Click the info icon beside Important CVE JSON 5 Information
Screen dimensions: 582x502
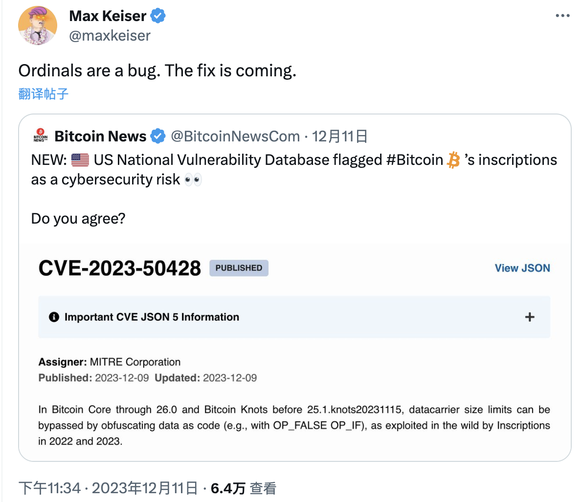click(x=54, y=317)
